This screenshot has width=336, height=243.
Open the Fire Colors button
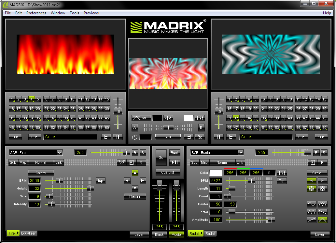pyautogui.click(x=41, y=173)
